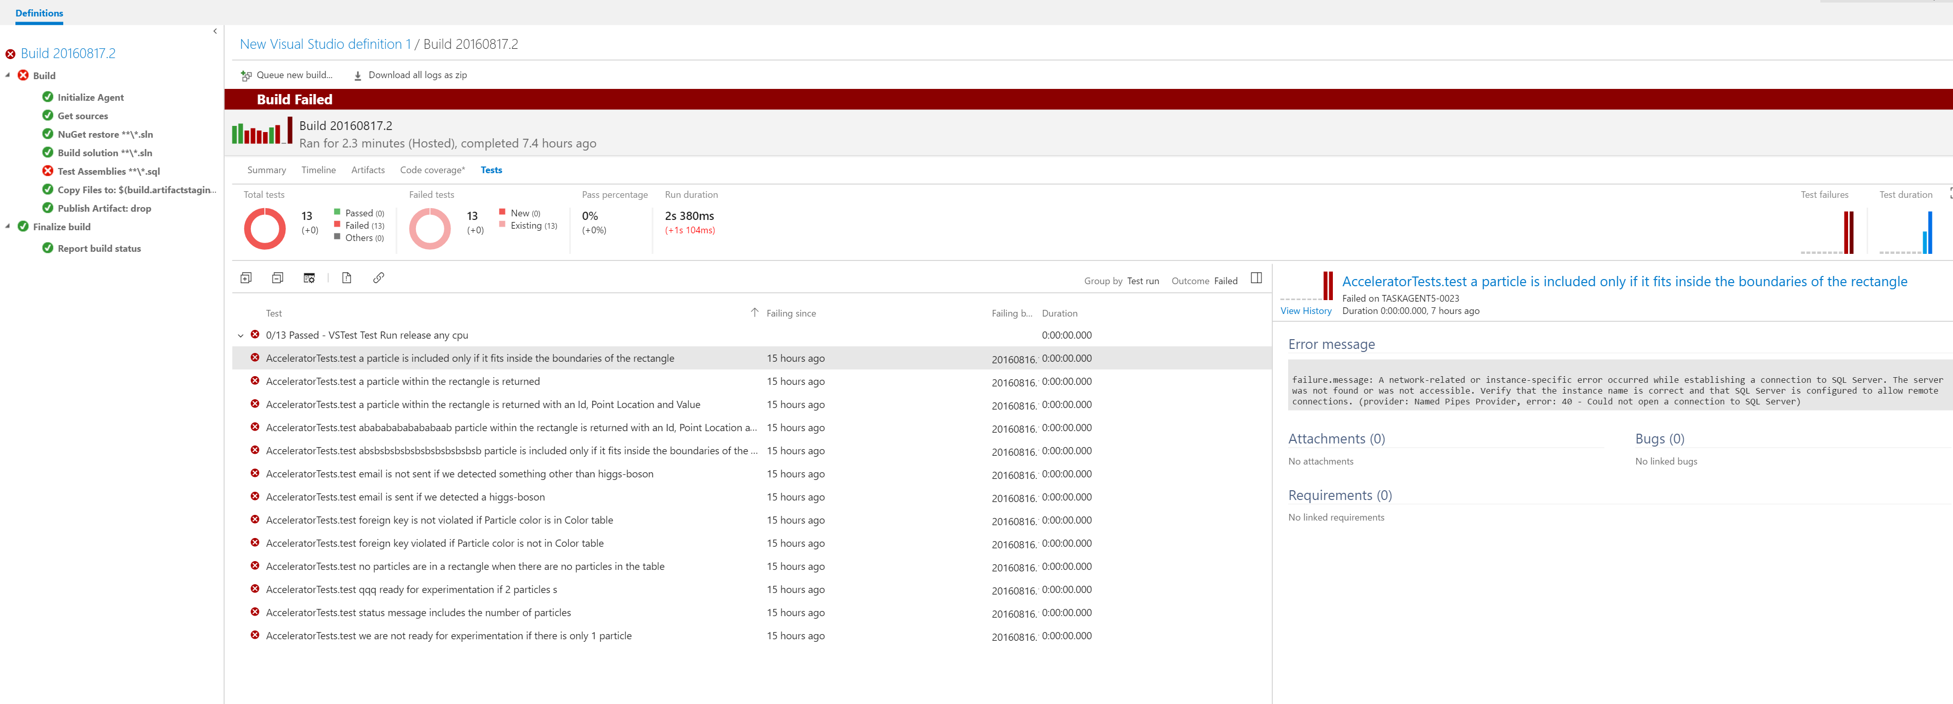Select Test Assemblies step in build tree
The image size is (1953, 704).
click(109, 171)
